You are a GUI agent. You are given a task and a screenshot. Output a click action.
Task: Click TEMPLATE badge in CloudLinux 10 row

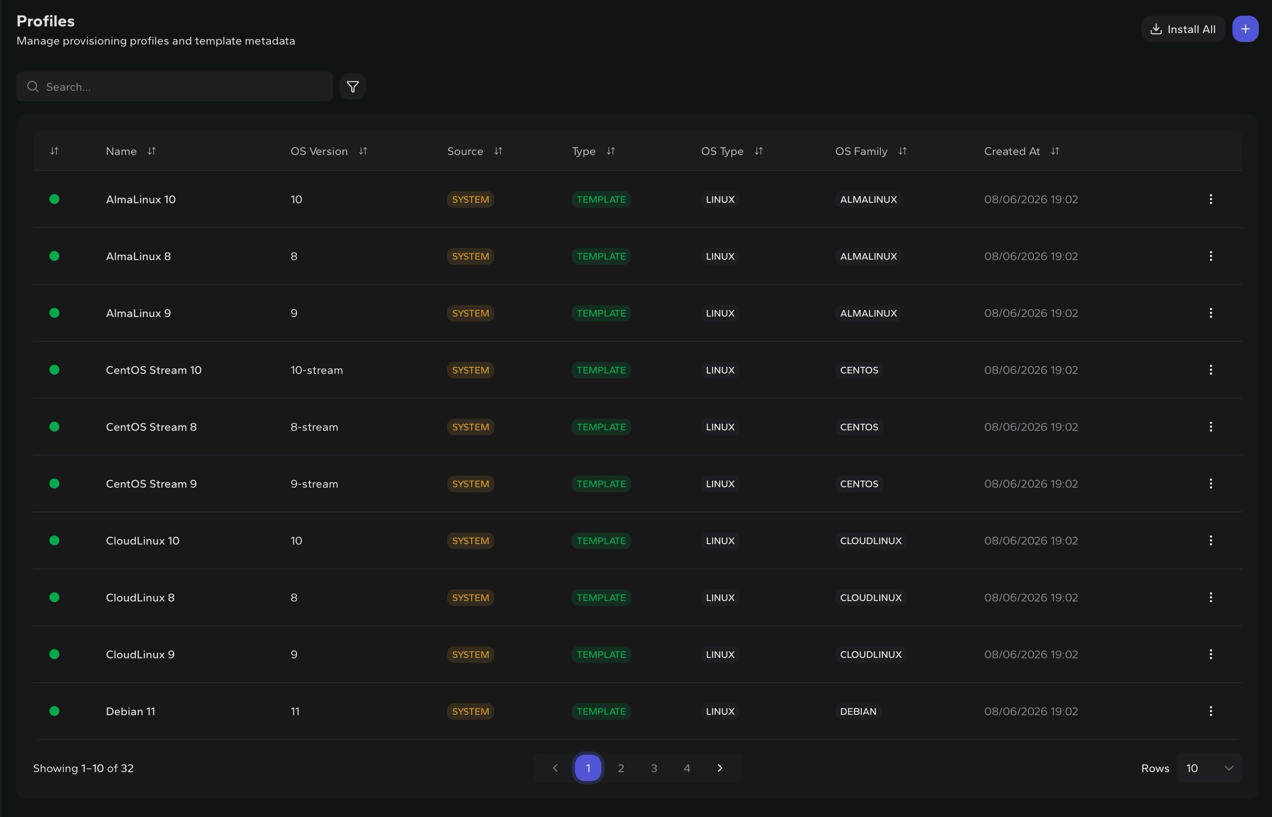click(601, 540)
